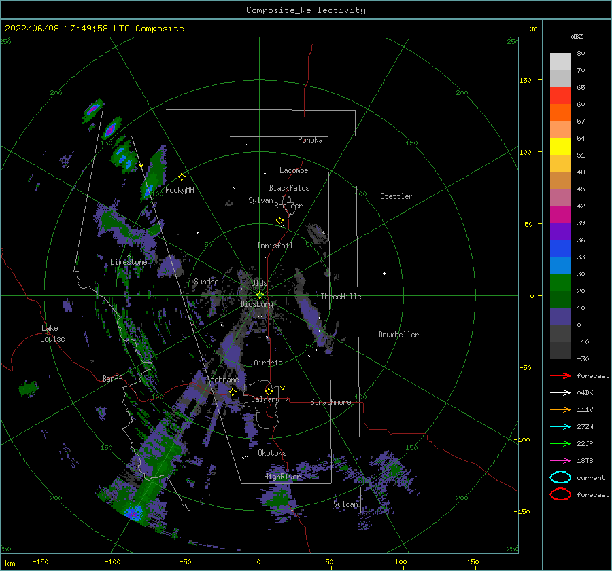
Task: Click the blue-core storm cell at bottom left
Action: (x=134, y=512)
